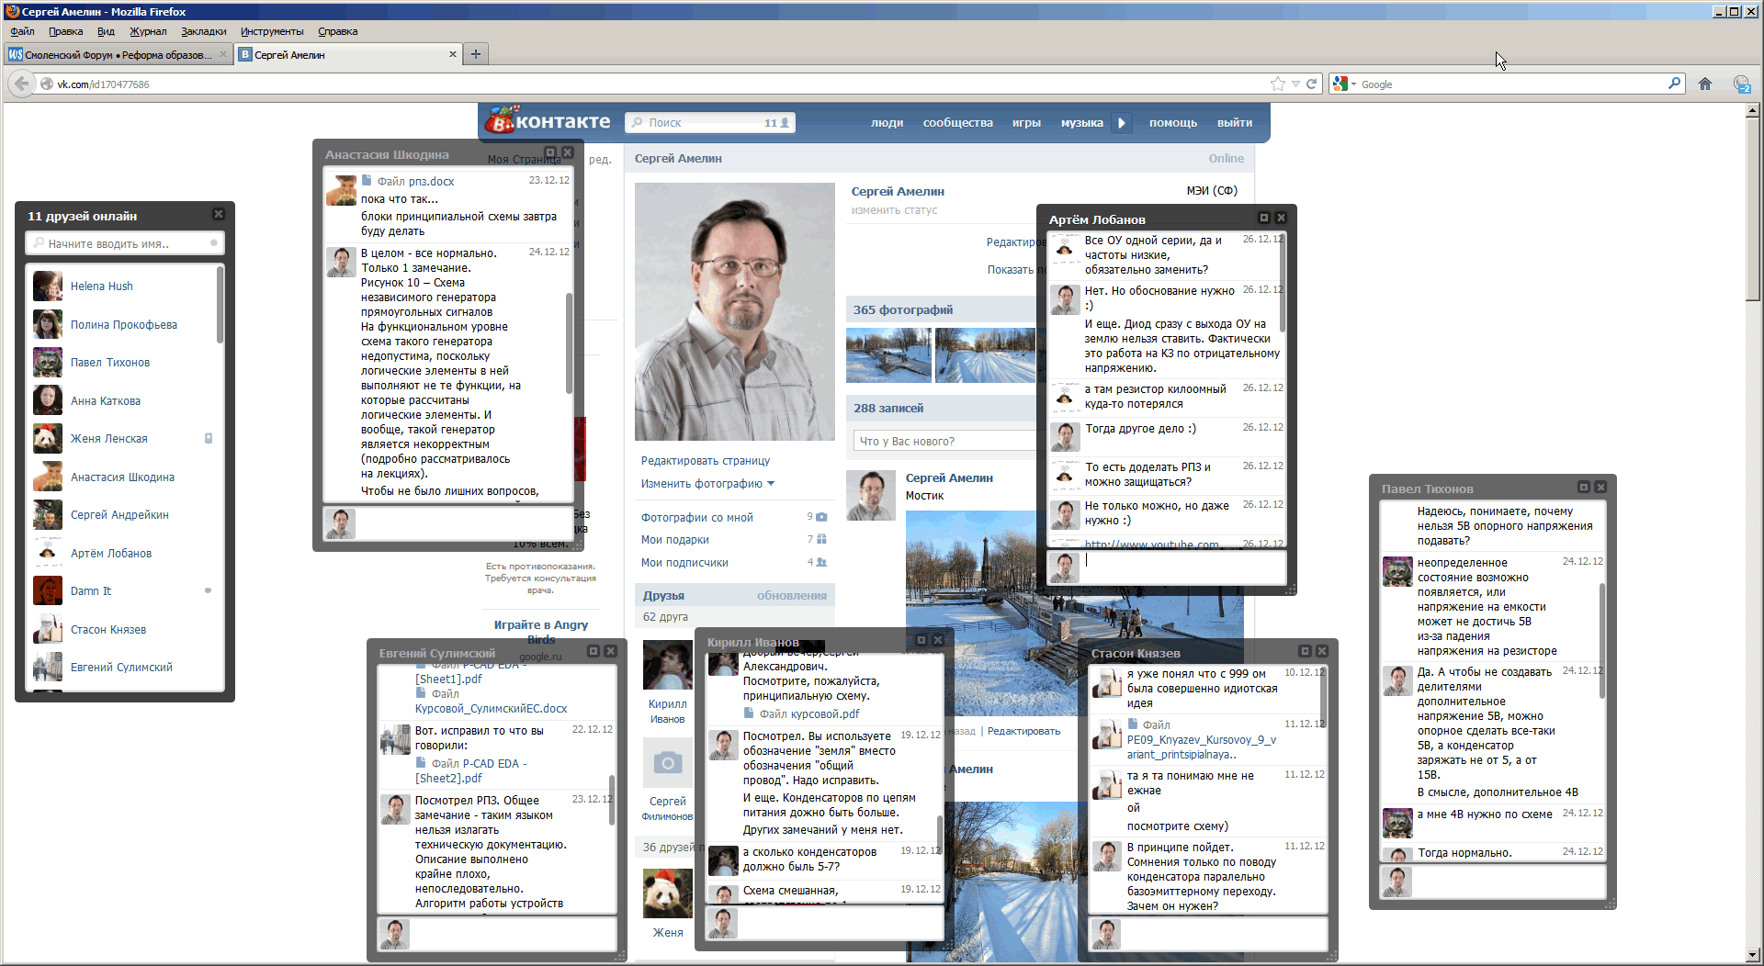This screenshot has height=966, width=1764.
Task: Open the large profile photo
Action: pos(734,311)
